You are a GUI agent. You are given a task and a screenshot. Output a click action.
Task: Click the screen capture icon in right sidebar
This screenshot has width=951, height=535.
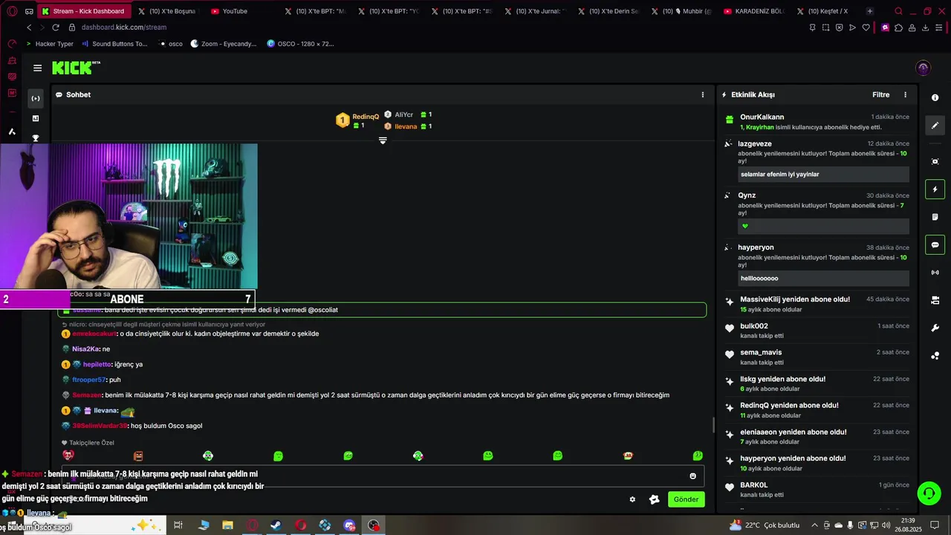(935, 161)
